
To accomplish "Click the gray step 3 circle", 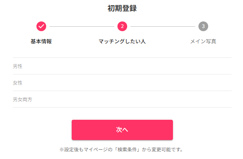I will [x=203, y=26].
